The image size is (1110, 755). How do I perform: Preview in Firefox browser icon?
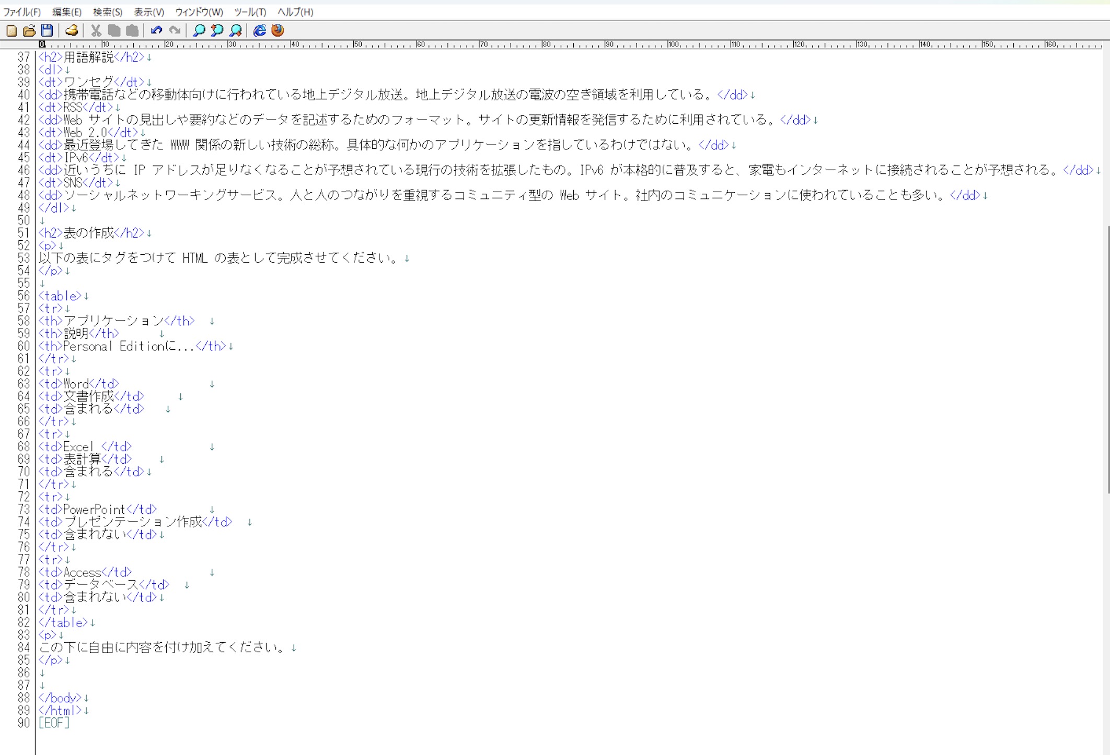click(278, 30)
